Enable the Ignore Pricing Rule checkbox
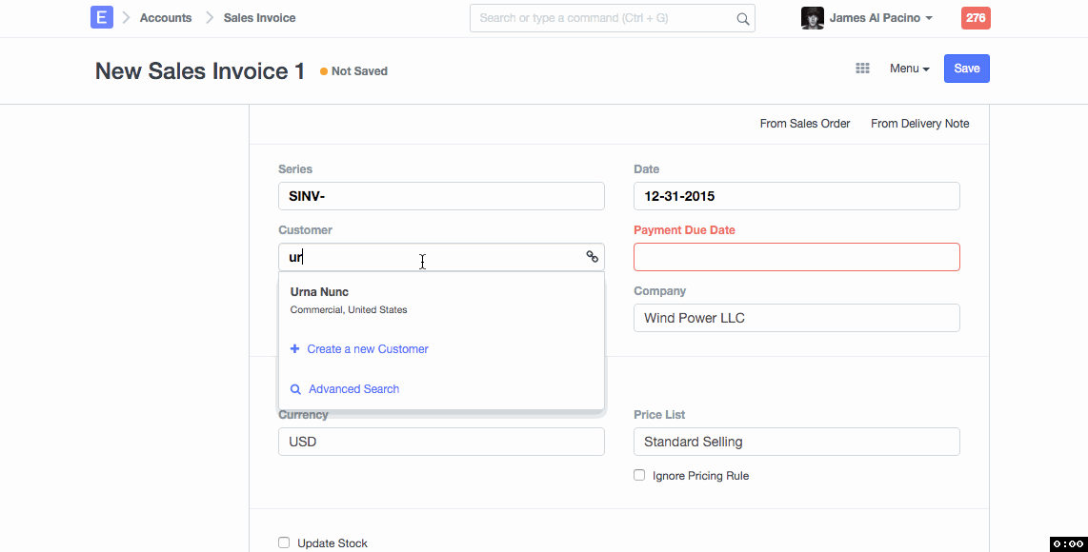Viewport: 1088px width, 552px height. click(x=639, y=475)
